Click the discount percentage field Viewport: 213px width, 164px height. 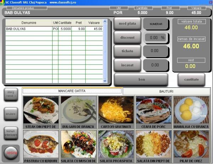(x=155, y=37)
